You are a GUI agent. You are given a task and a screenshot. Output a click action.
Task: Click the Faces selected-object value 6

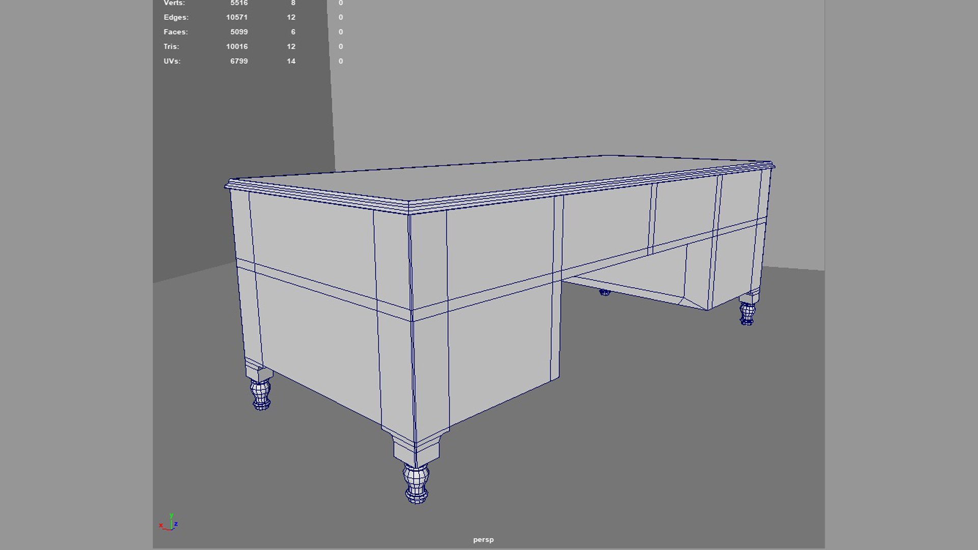pyautogui.click(x=293, y=32)
